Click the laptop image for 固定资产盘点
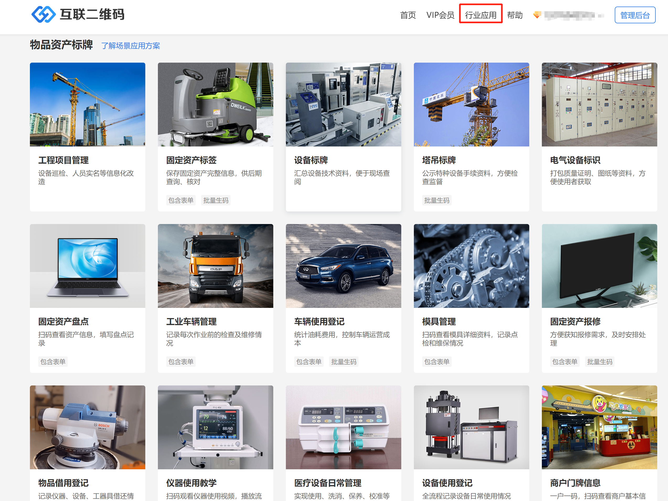The height and width of the screenshot is (501, 668). pos(87,266)
